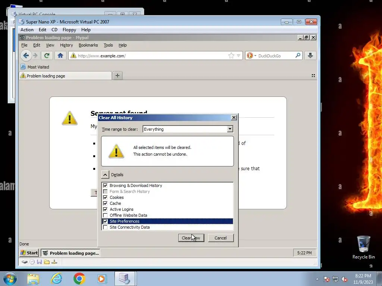Uncheck the Active Logins checkbox
The height and width of the screenshot is (286, 382).
click(105, 209)
